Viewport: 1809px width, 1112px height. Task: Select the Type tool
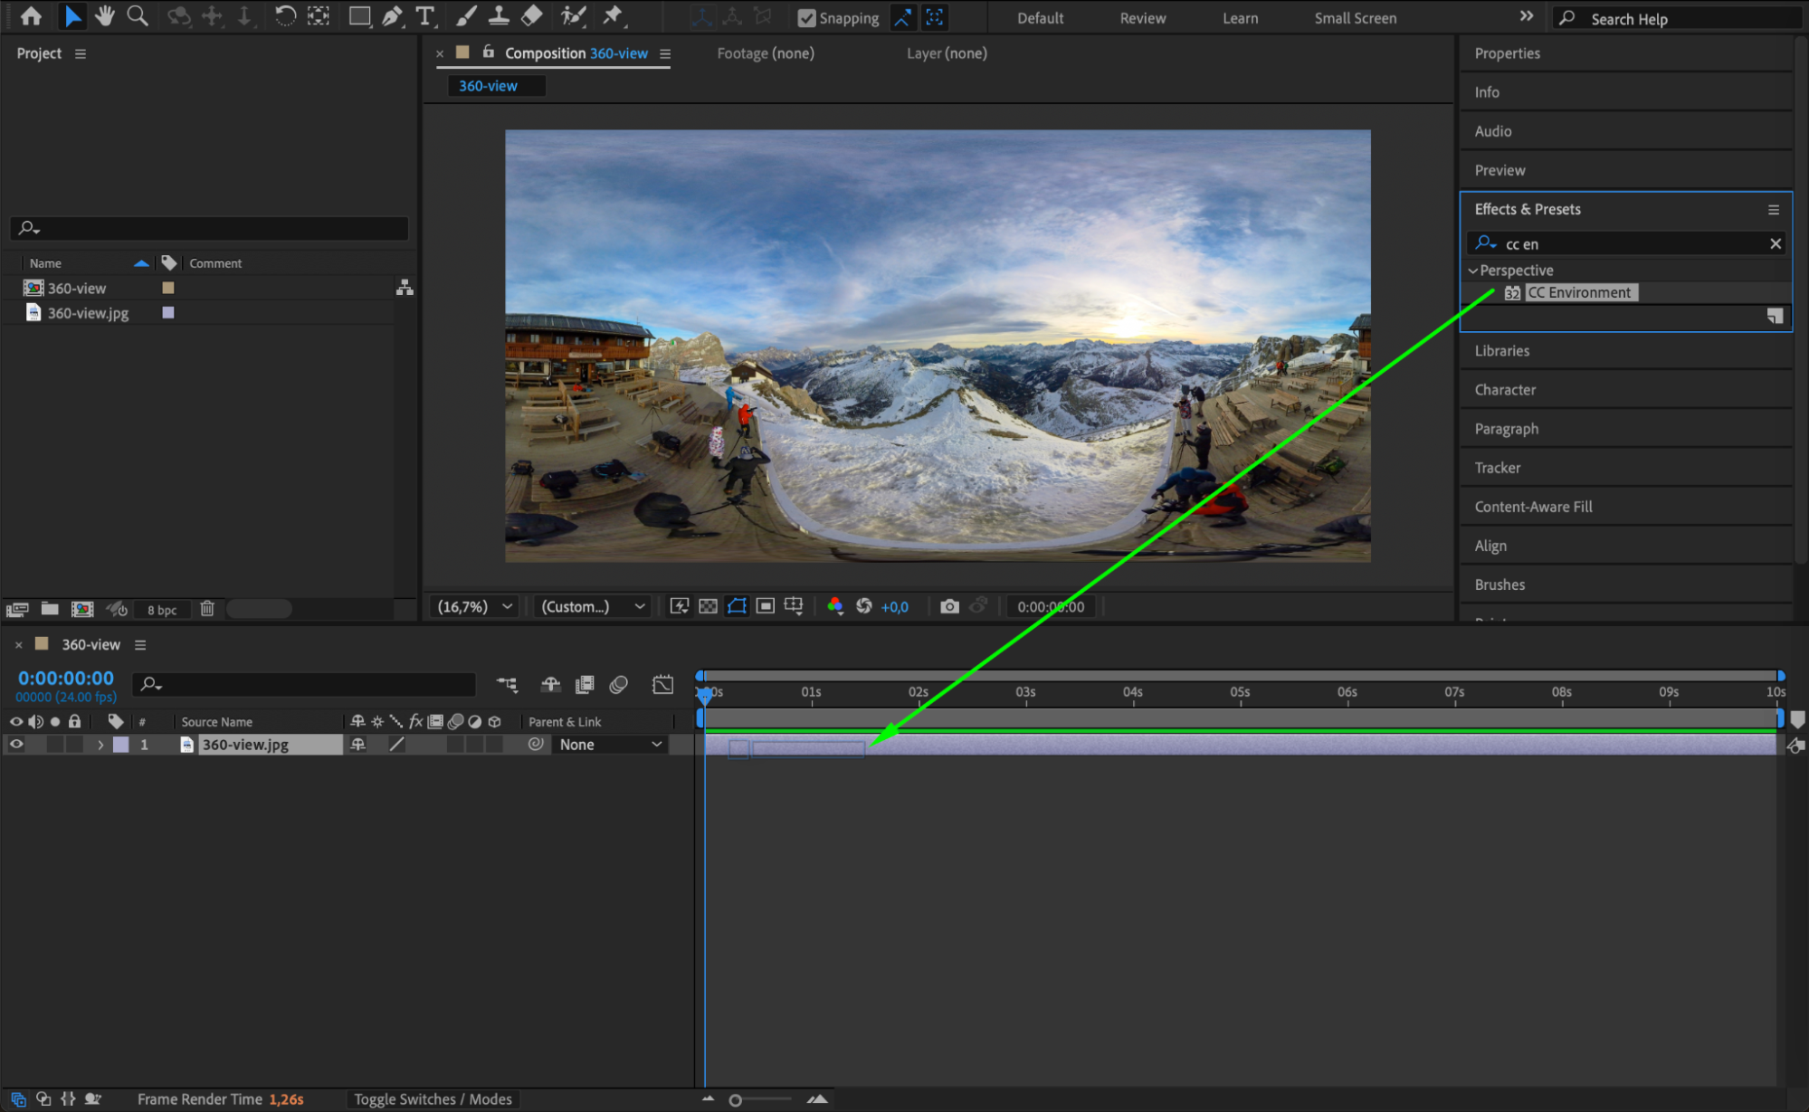point(424,15)
